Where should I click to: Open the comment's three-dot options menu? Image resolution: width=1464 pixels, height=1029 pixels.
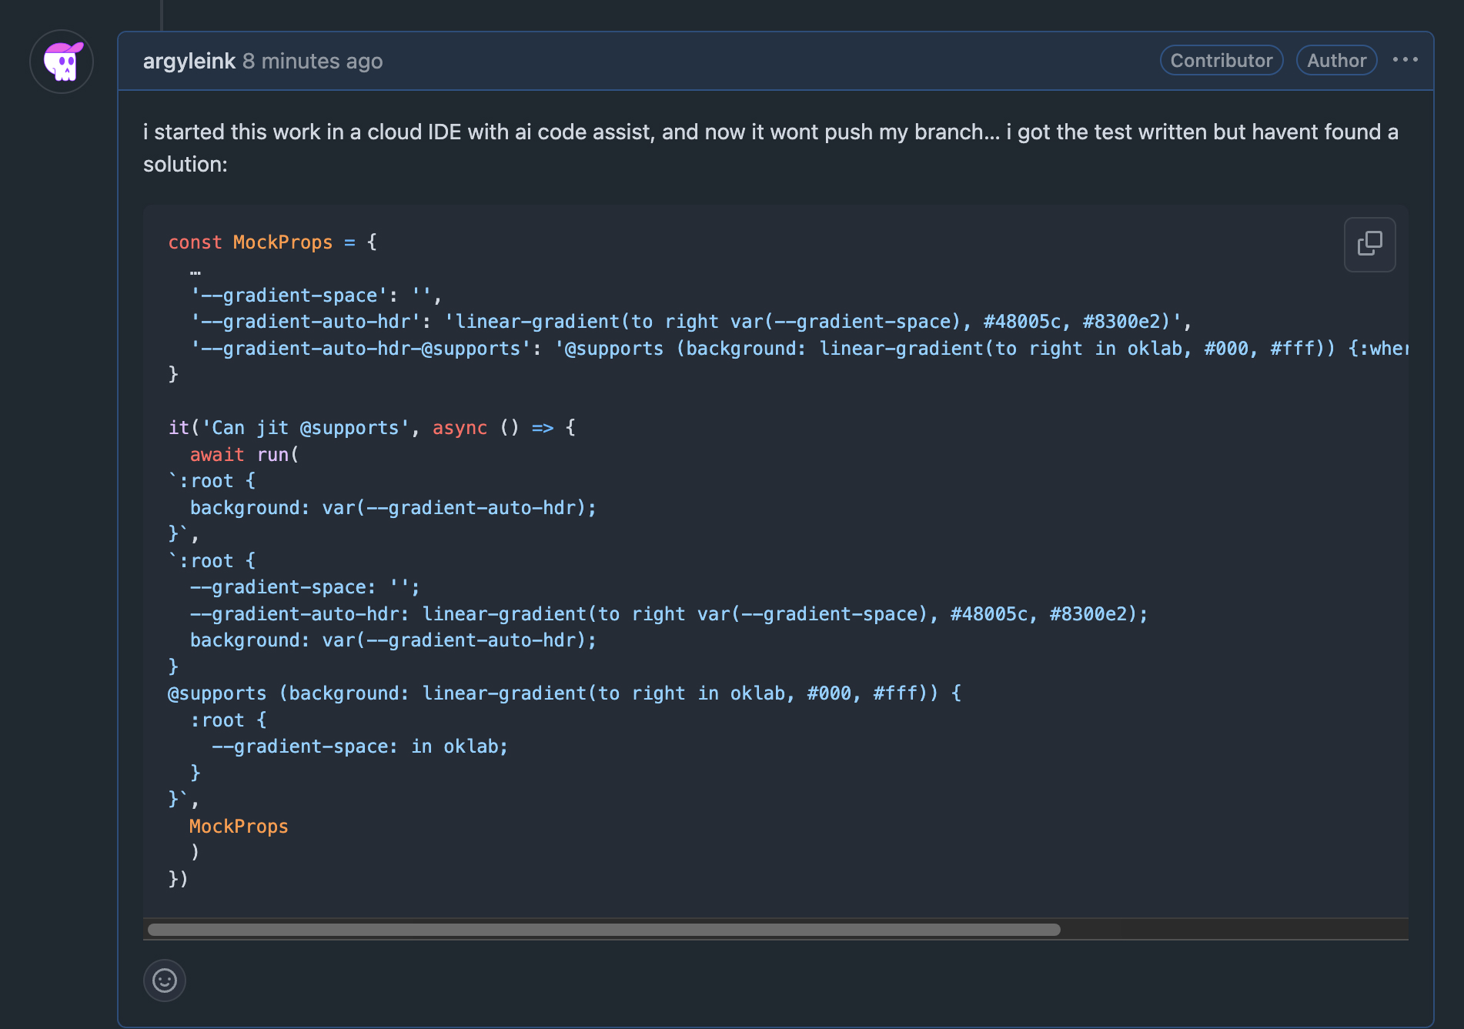click(x=1405, y=60)
